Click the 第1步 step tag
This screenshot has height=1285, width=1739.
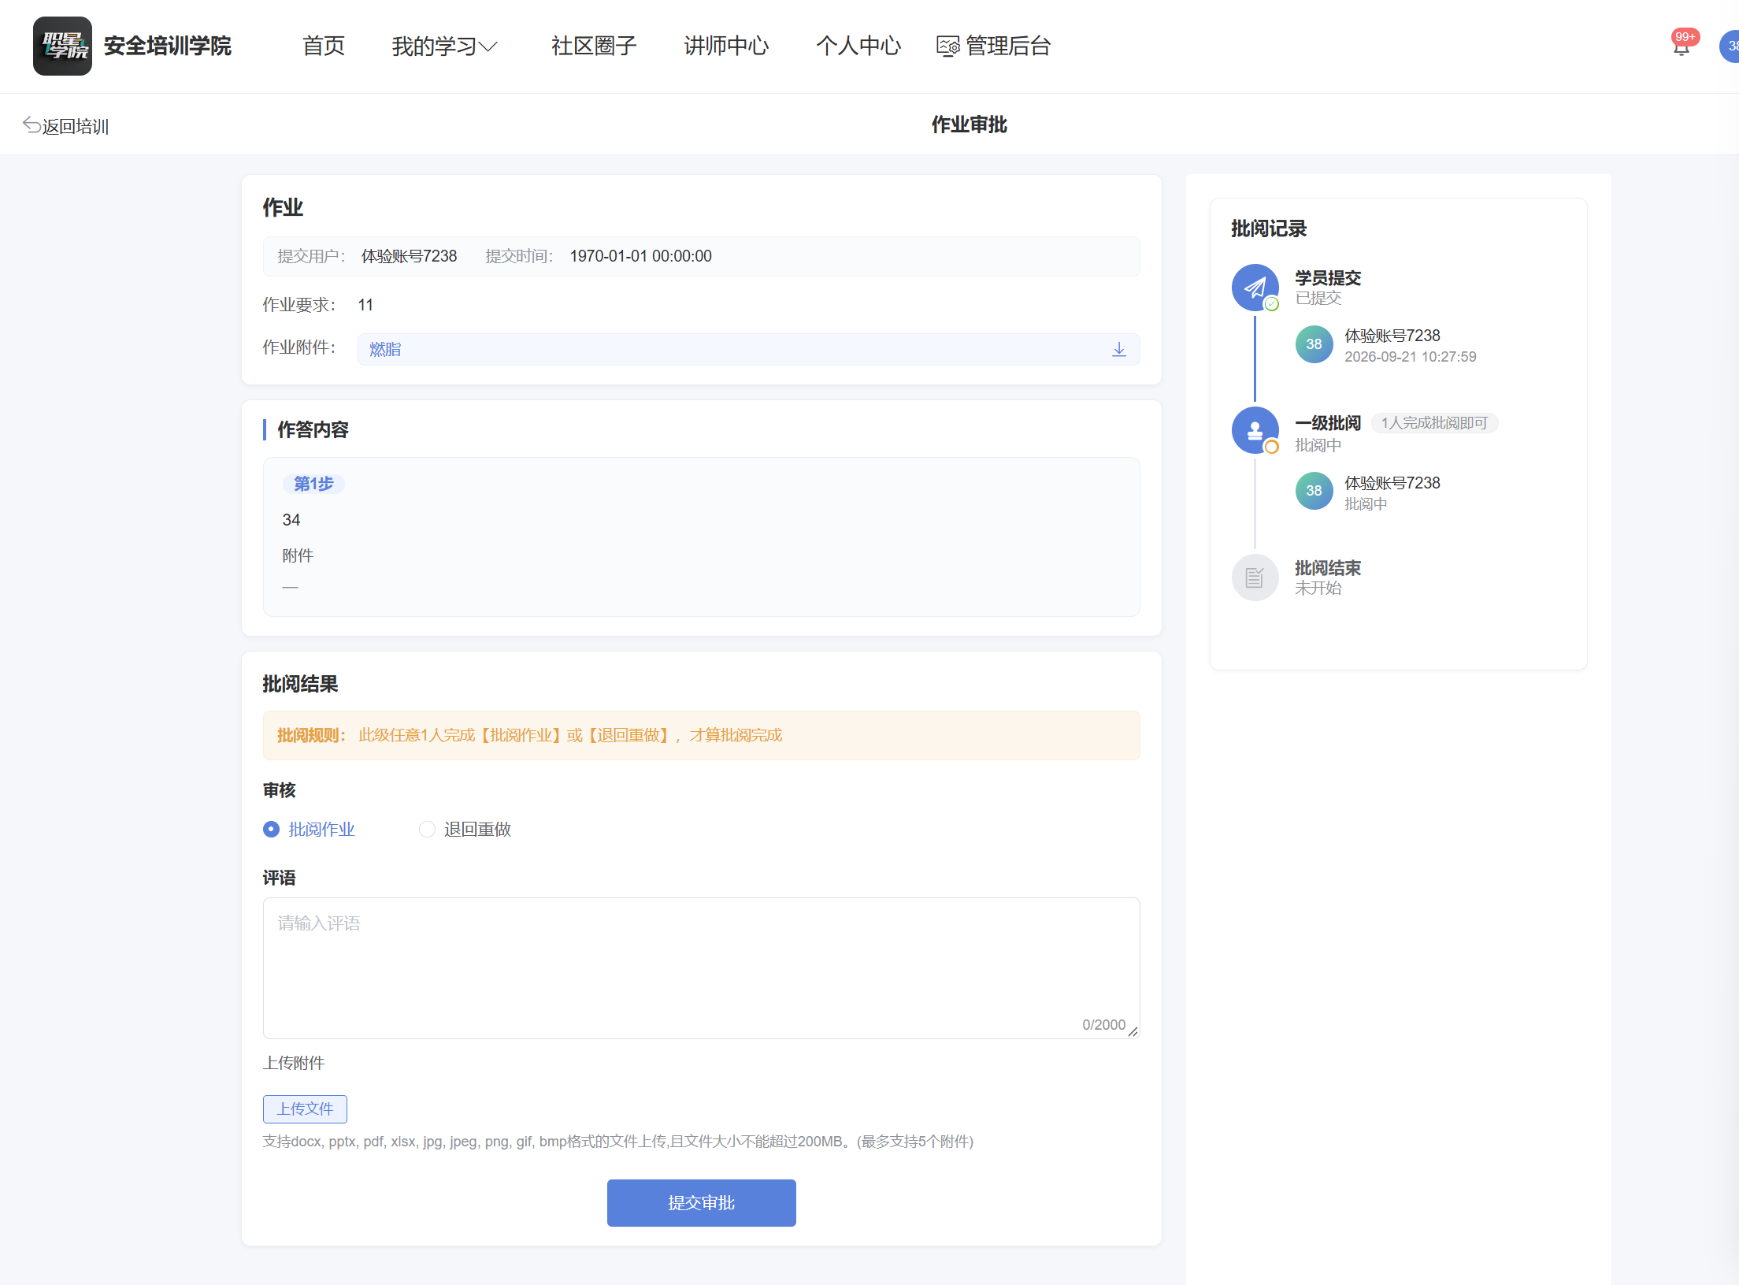point(313,484)
